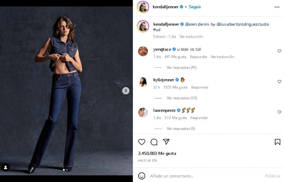
Task: Show the 8 replies under laurenperez
Action: click(x=180, y=128)
